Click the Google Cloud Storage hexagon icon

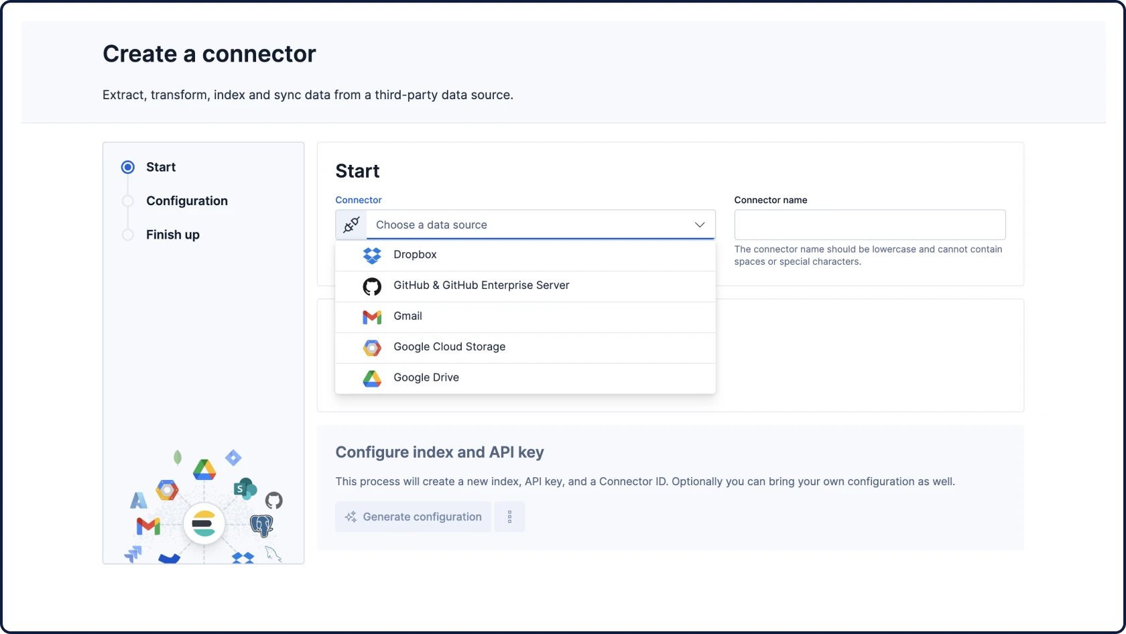[x=372, y=348]
